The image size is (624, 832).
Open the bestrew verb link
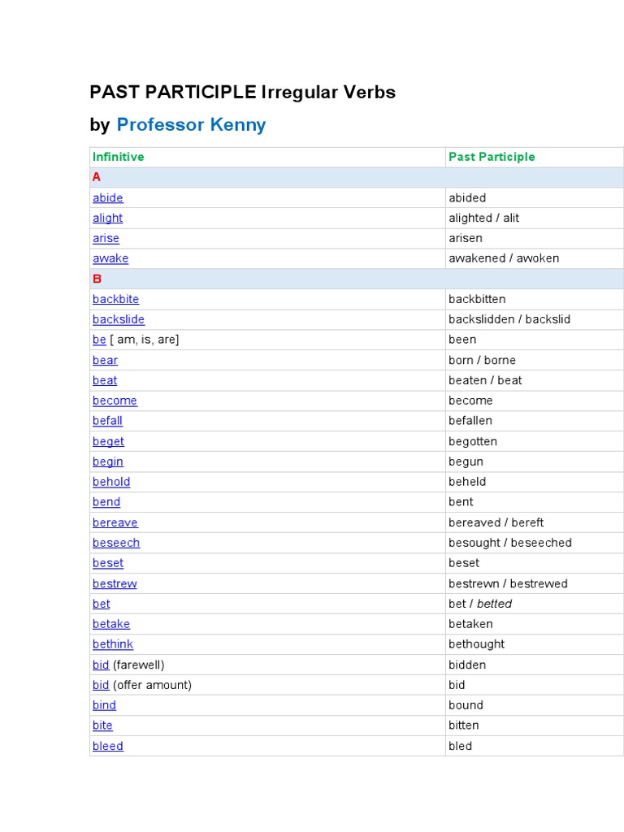[115, 583]
